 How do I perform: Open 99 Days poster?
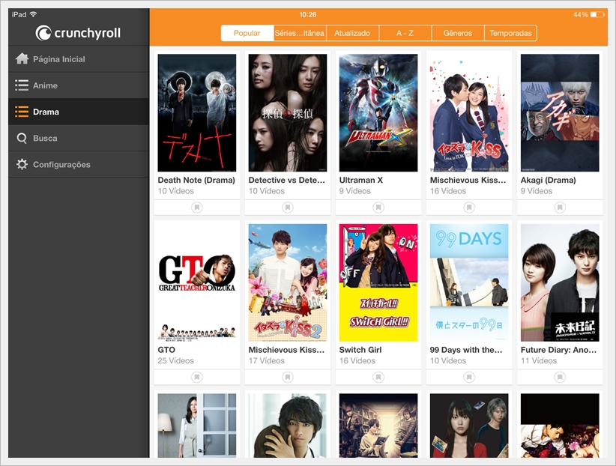point(469,282)
